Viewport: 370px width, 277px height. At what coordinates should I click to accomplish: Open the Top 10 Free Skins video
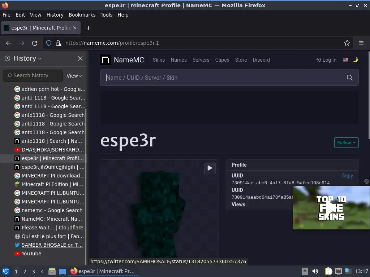331,208
